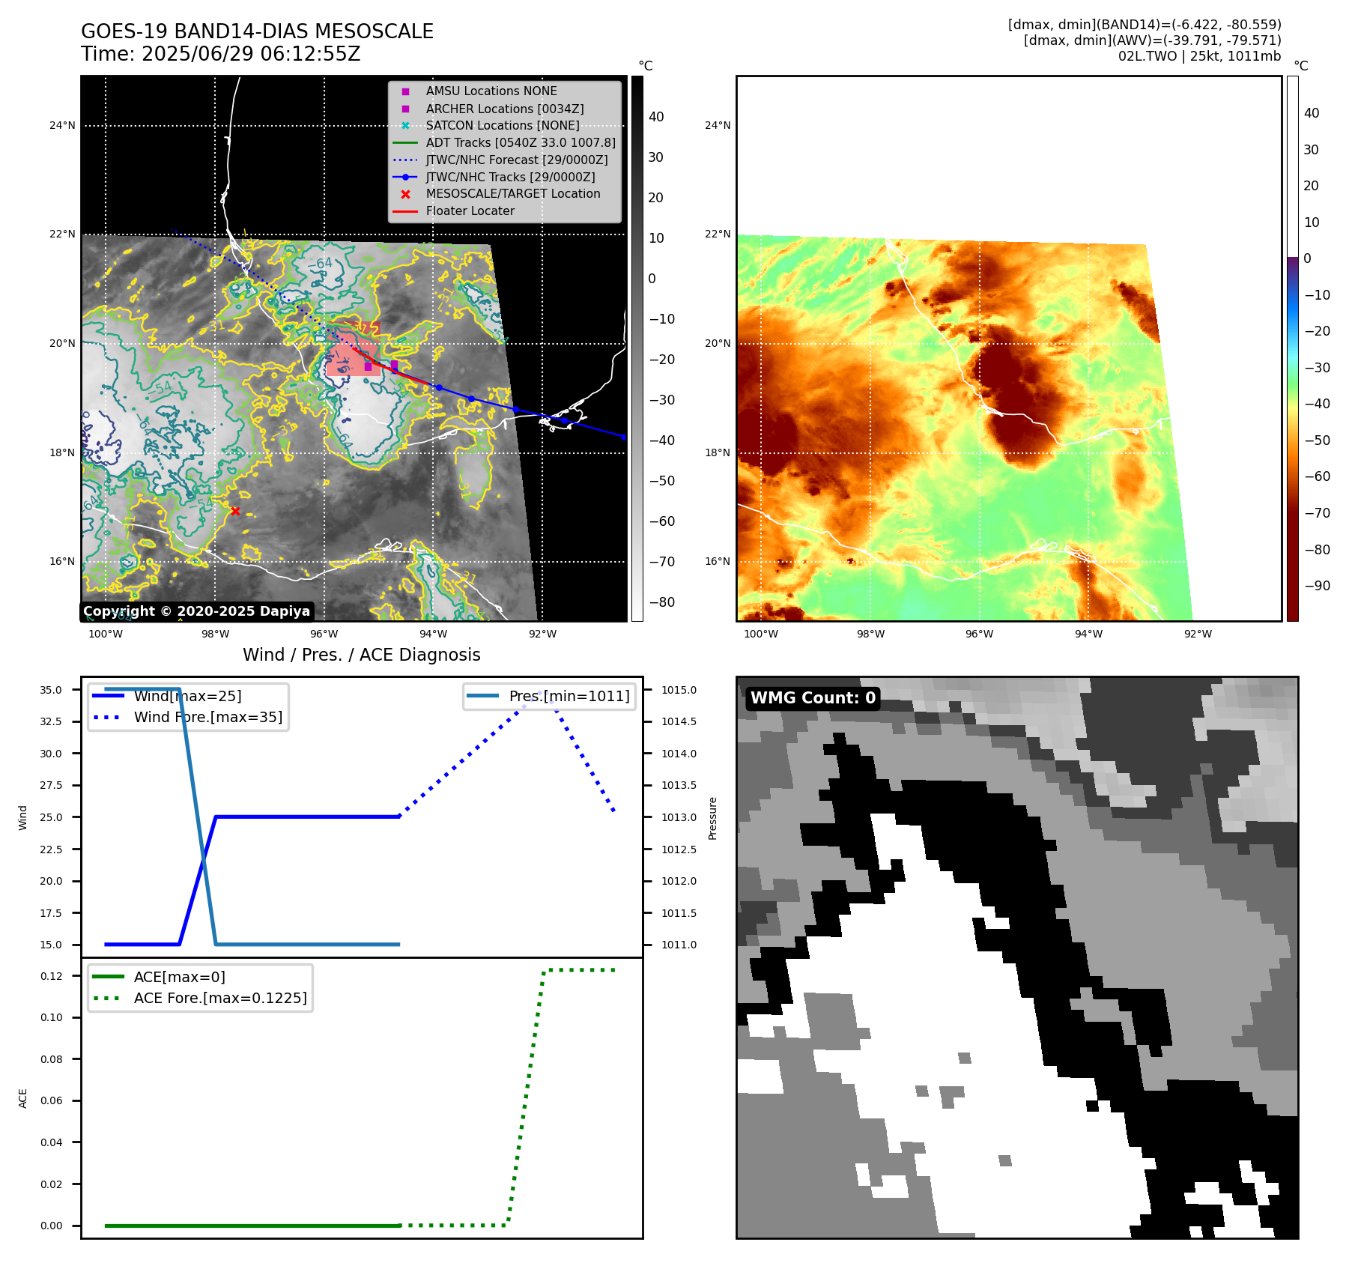The height and width of the screenshot is (1266, 1349).
Task: Click 'ADT Tracks [0540Z 33.0 1007.8]' legend entry
Action: pyautogui.click(x=521, y=142)
